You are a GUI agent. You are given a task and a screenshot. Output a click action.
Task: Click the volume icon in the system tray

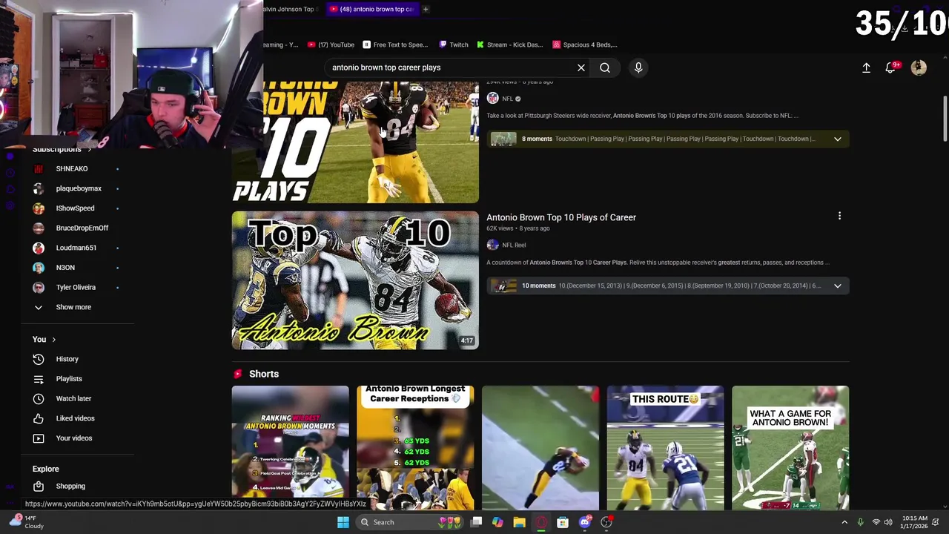(x=889, y=522)
